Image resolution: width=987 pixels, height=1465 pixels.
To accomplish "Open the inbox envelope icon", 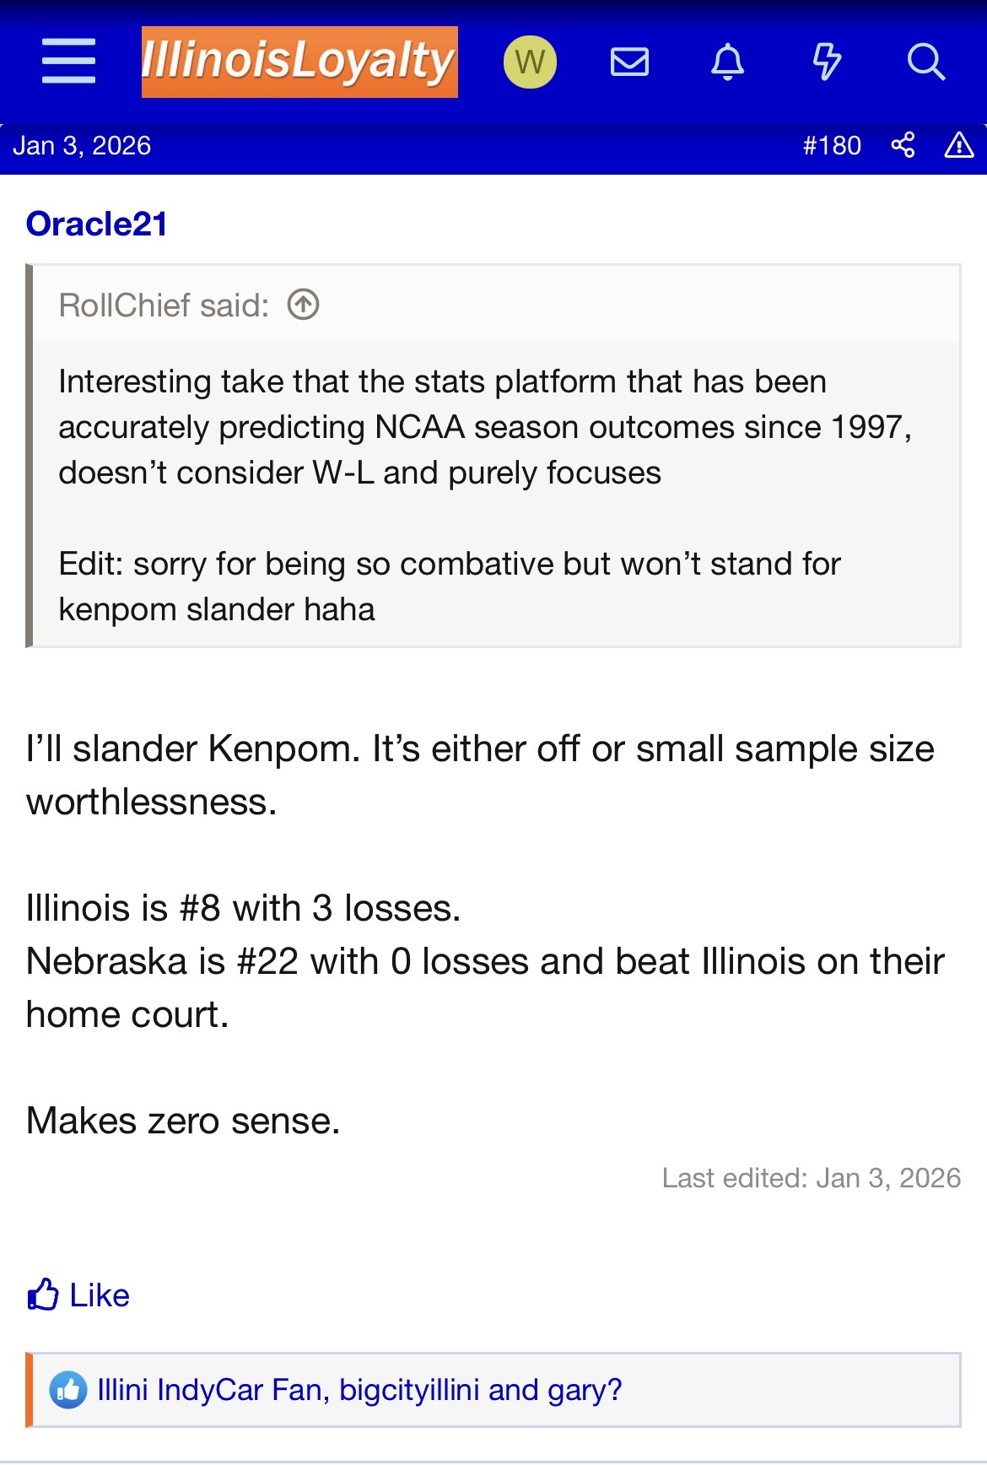I will (629, 62).
